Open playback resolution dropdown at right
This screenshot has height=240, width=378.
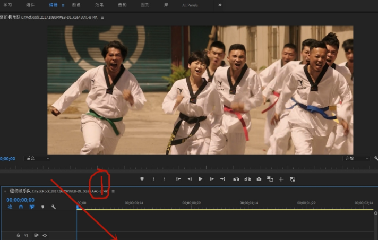(356, 158)
